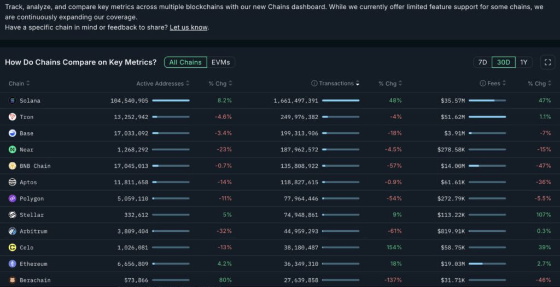The height and width of the screenshot is (287, 560).
Task: Click Arbitrum fees value $819.91K
Action: click(451, 231)
